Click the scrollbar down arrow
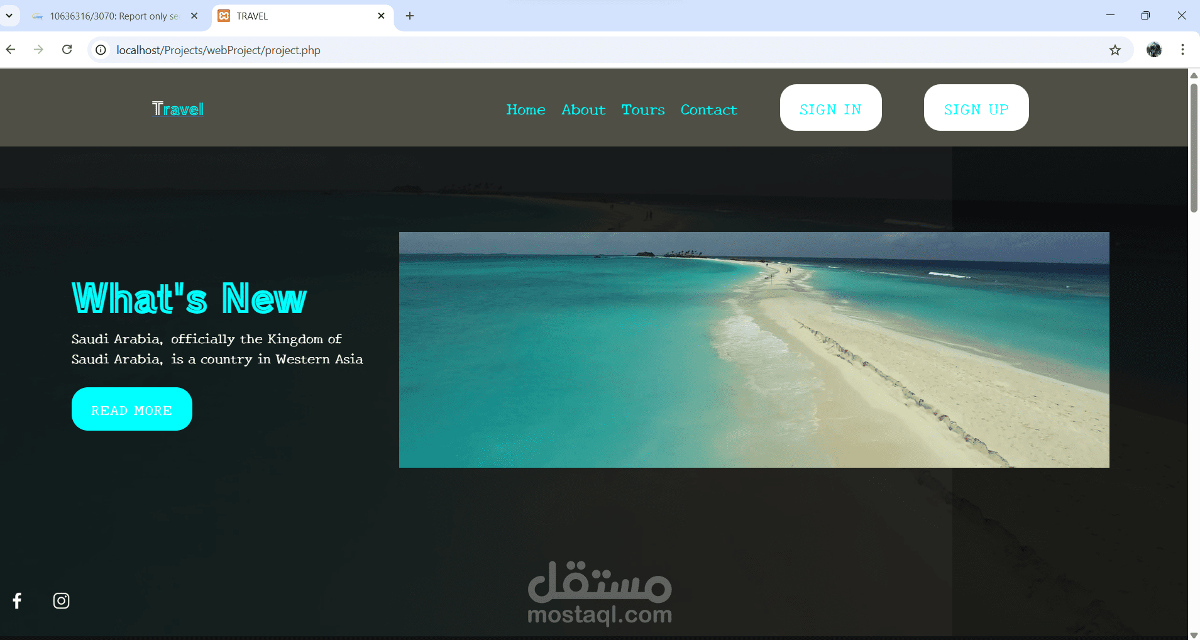Viewport: 1200px width, 640px height. click(1194, 635)
